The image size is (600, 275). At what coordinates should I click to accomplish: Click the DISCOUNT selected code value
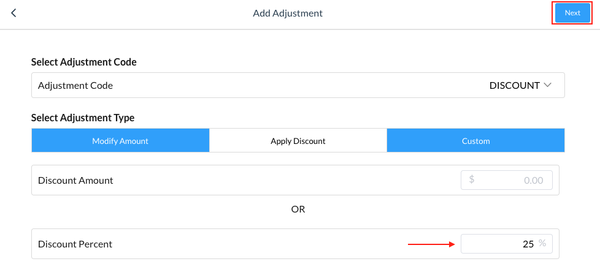[514, 86]
